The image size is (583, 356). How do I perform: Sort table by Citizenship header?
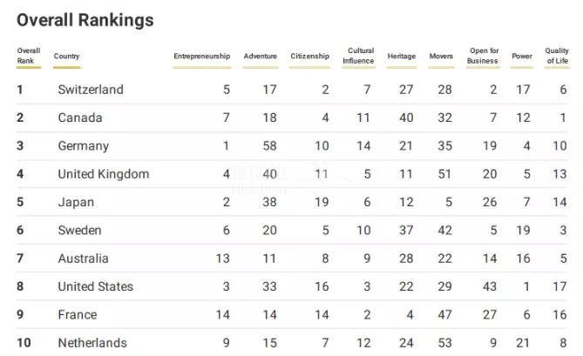(309, 57)
